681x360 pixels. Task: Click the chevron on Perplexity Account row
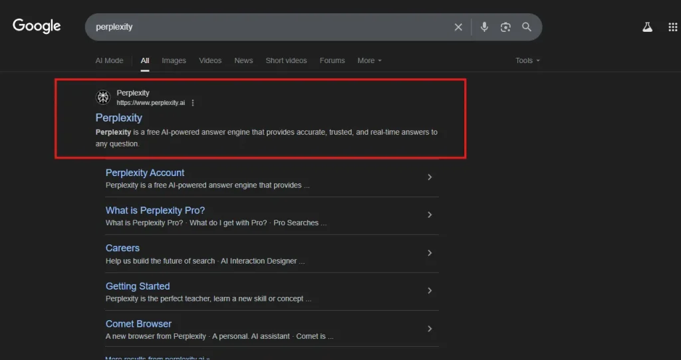click(x=430, y=177)
